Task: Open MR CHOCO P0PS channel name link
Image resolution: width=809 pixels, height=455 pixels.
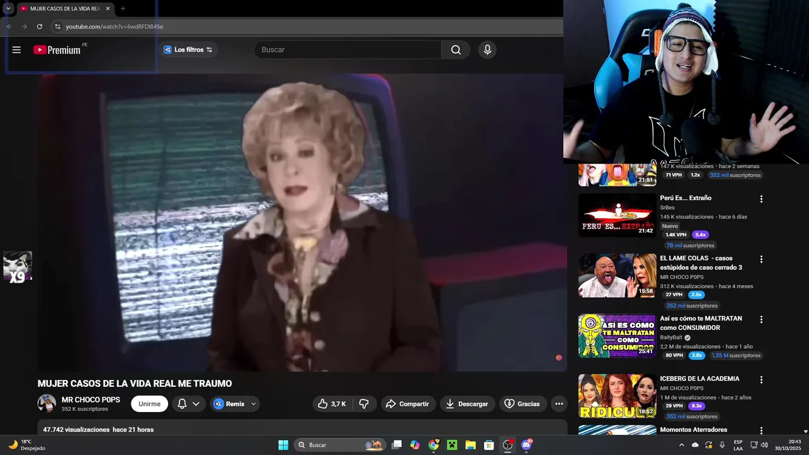Action: click(x=91, y=400)
